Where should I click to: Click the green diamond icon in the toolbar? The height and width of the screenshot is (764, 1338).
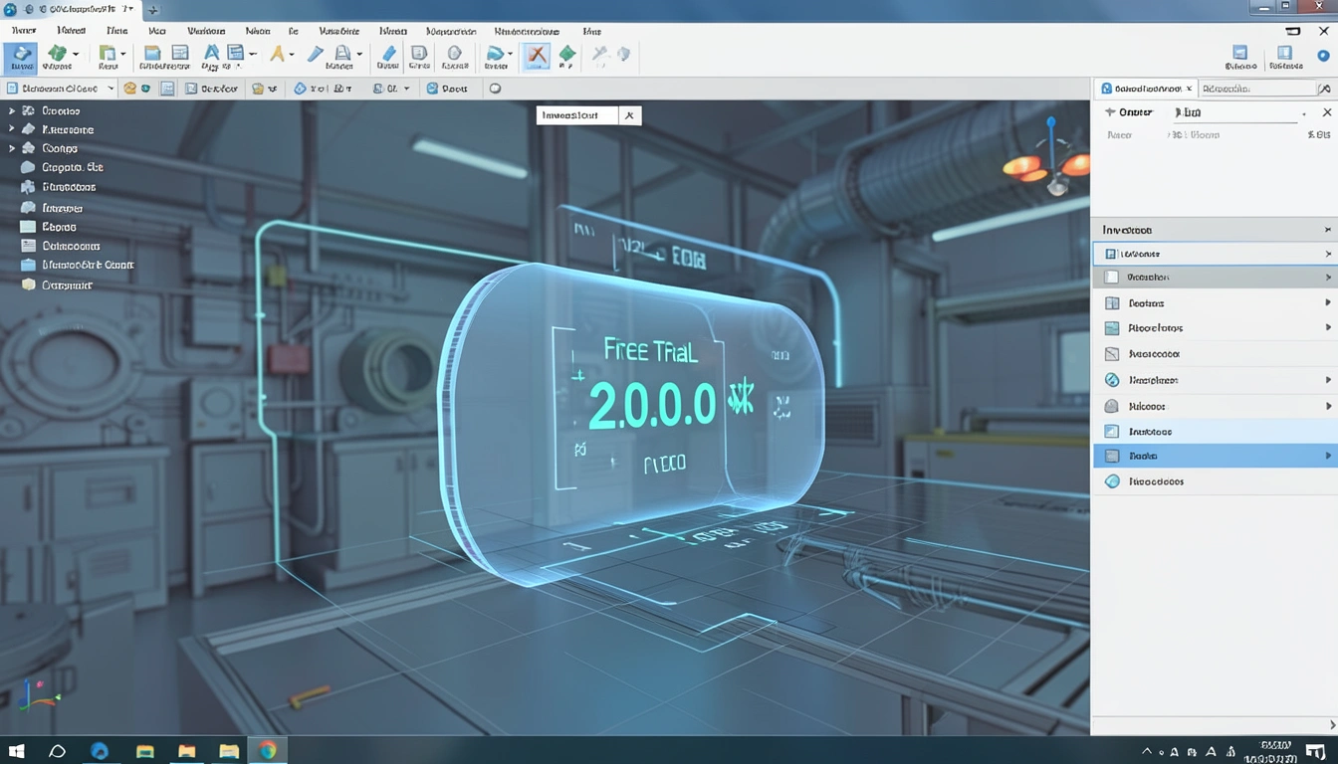[x=566, y=55]
